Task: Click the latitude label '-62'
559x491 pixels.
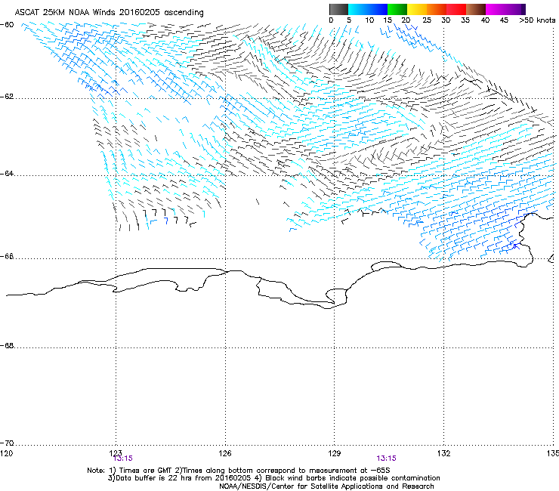Action: tap(8, 97)
